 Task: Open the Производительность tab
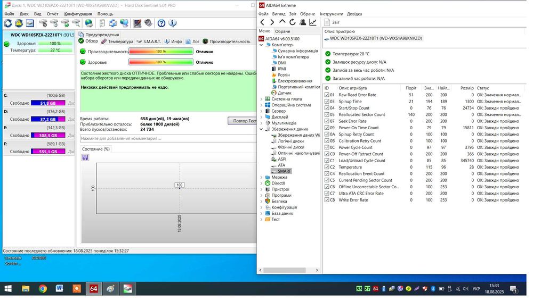(227, 41)
